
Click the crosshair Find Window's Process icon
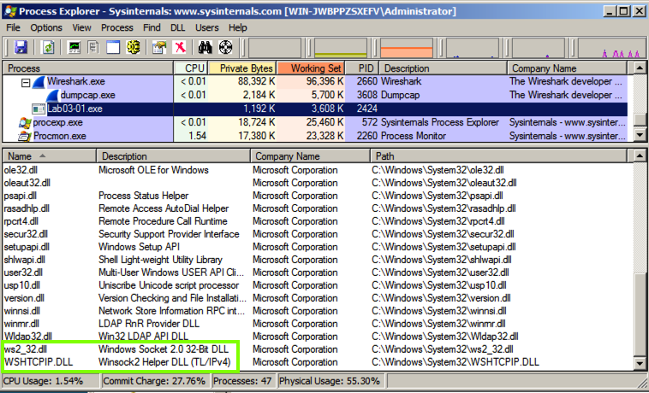[225, 47]
